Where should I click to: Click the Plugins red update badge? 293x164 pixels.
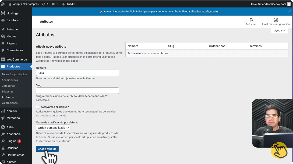point(19,141)
